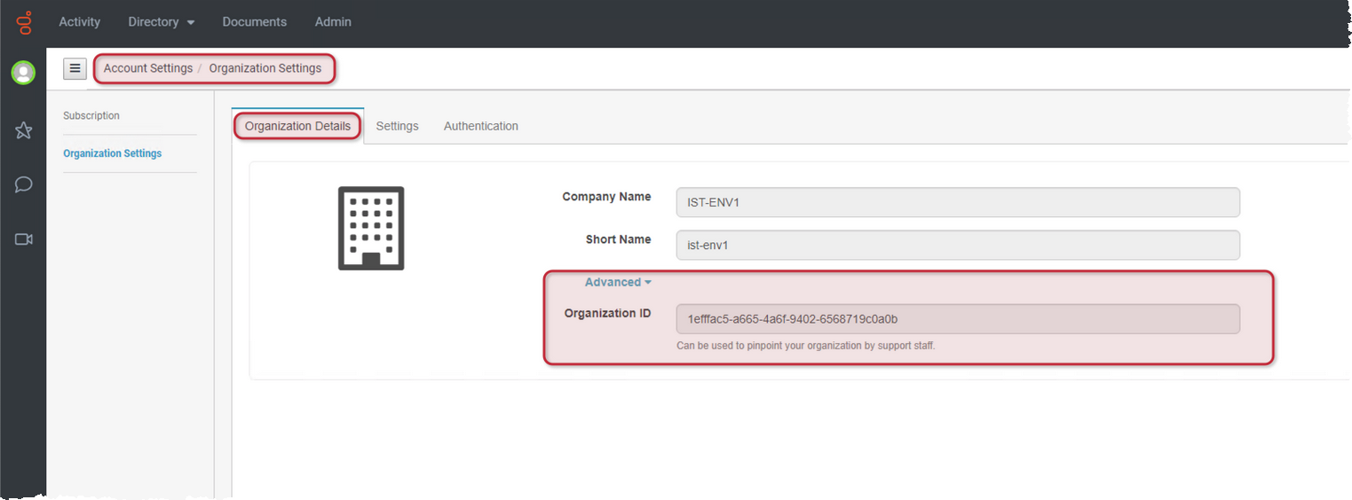Open the Activity menu item
The width and height of the screenshot is (1352, 500).
tap(79, 22)
